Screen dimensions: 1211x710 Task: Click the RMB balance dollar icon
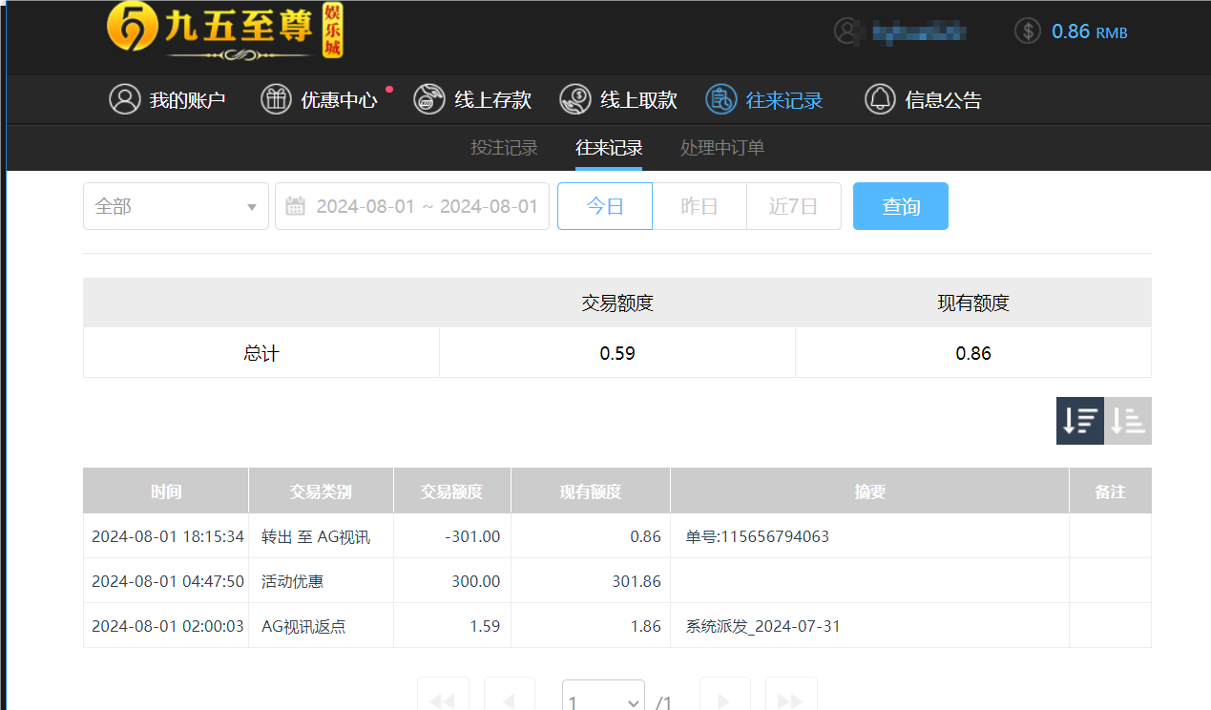(x=1027, y=31)
